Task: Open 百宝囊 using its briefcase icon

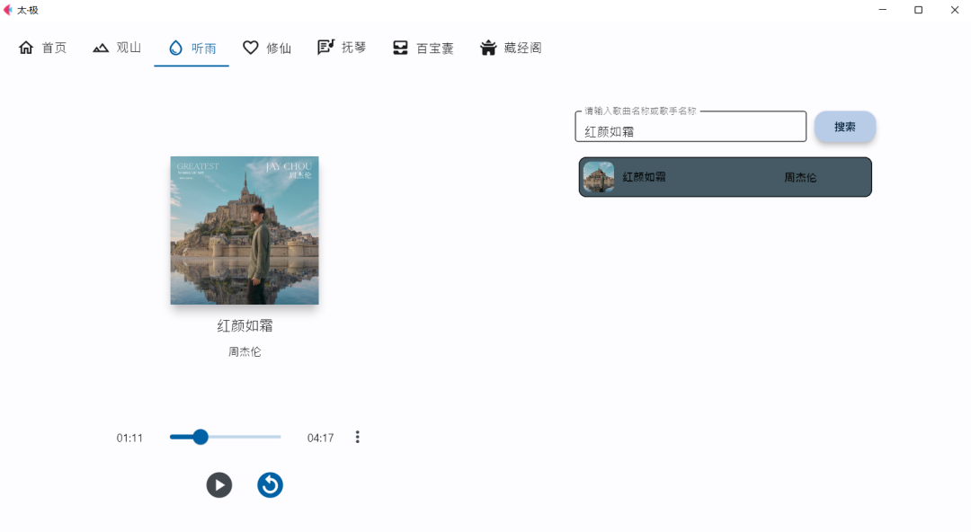Action: (x=399, y=47)
